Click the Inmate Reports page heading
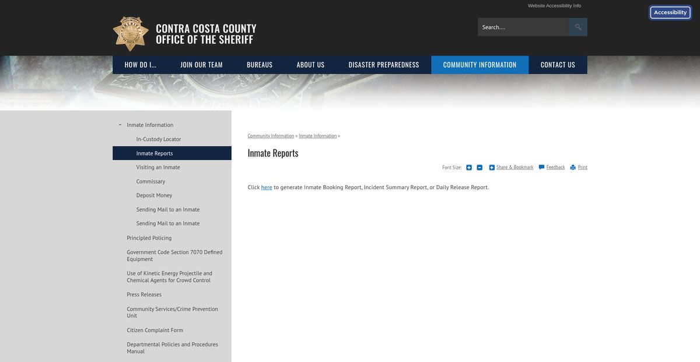The image size is (700, 362). point(273,153)
